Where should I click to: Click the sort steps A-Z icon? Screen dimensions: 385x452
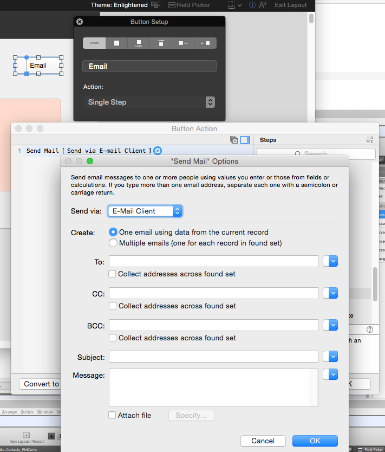369,140
